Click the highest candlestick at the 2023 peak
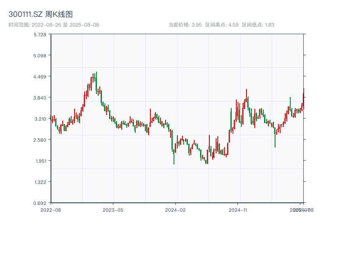 tap(96, 82)
